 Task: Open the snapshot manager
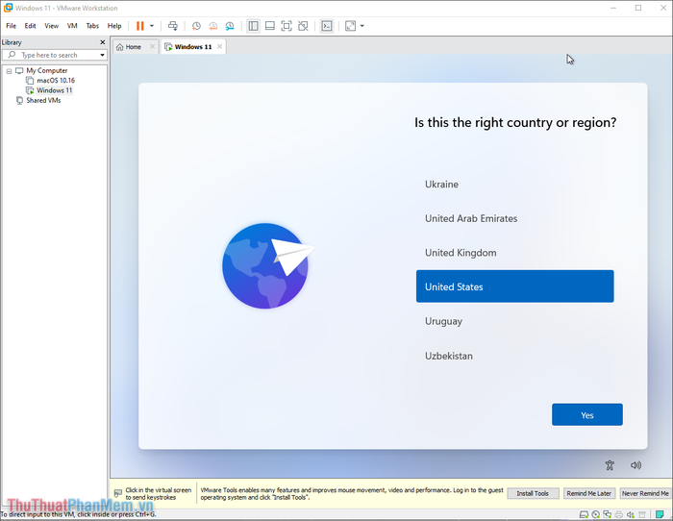230,26
